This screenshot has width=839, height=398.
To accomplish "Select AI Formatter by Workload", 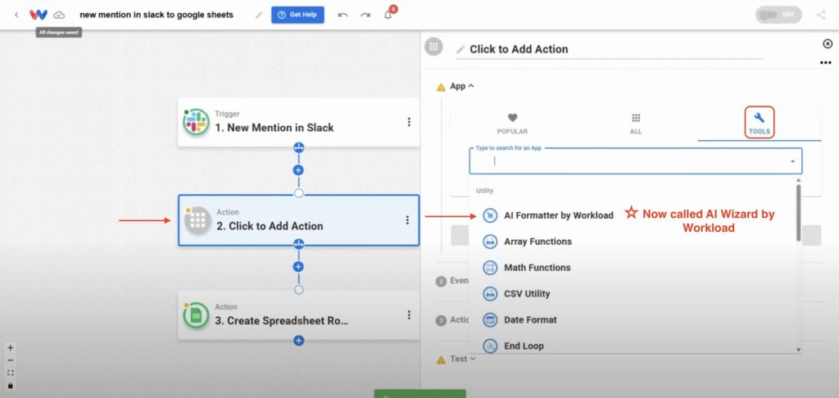I will click(558, 215).
